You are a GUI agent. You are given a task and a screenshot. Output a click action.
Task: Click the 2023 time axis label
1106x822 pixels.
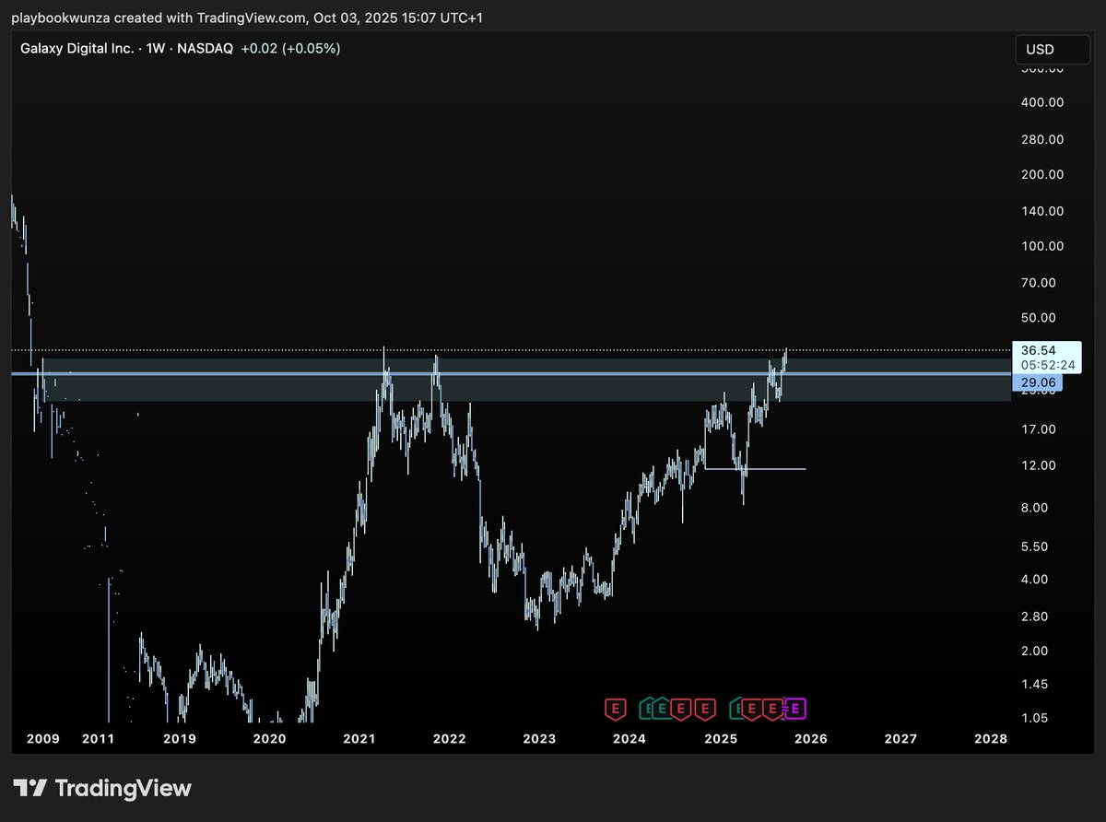(539, 739)
